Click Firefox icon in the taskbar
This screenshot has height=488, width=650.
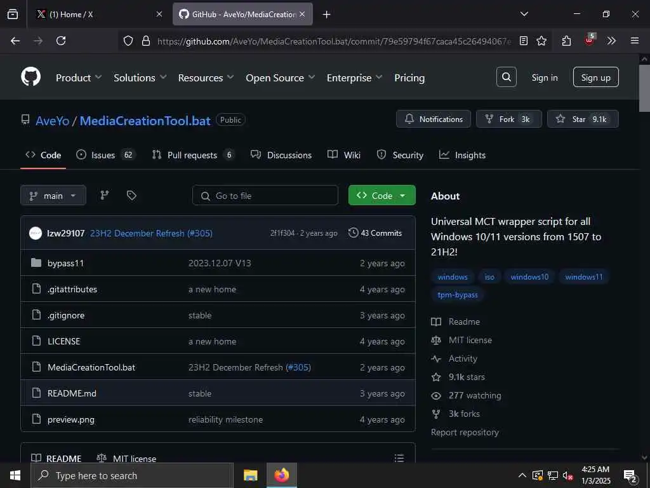pos(281,475)
